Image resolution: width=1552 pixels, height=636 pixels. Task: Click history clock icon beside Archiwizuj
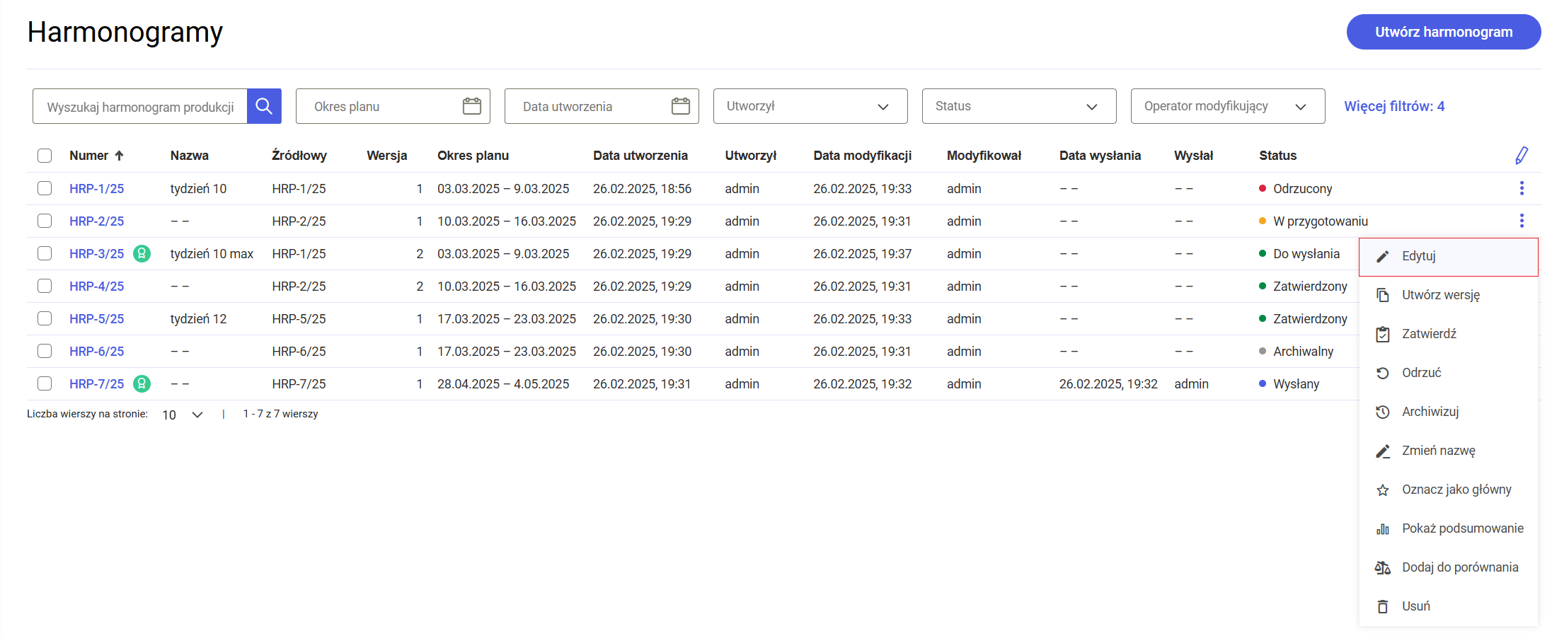[x=1382, y=412]
